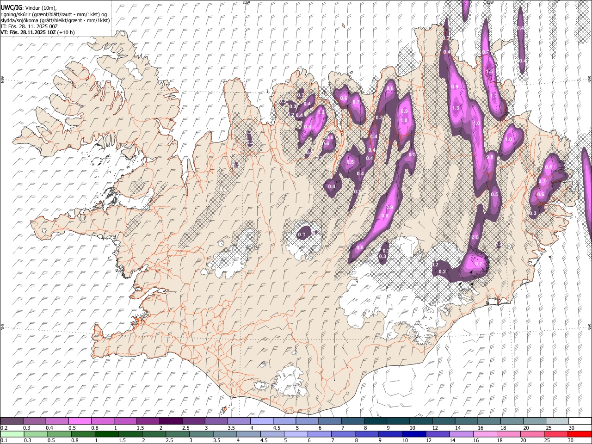
Task: Click the '12' label on the lower rain scale
Action: pos(428,441)
